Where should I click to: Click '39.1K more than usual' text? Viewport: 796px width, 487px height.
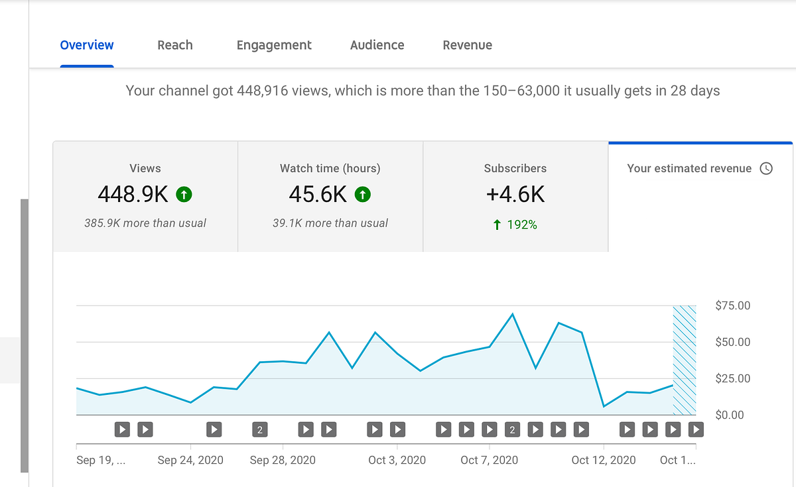tap(330, 223)
